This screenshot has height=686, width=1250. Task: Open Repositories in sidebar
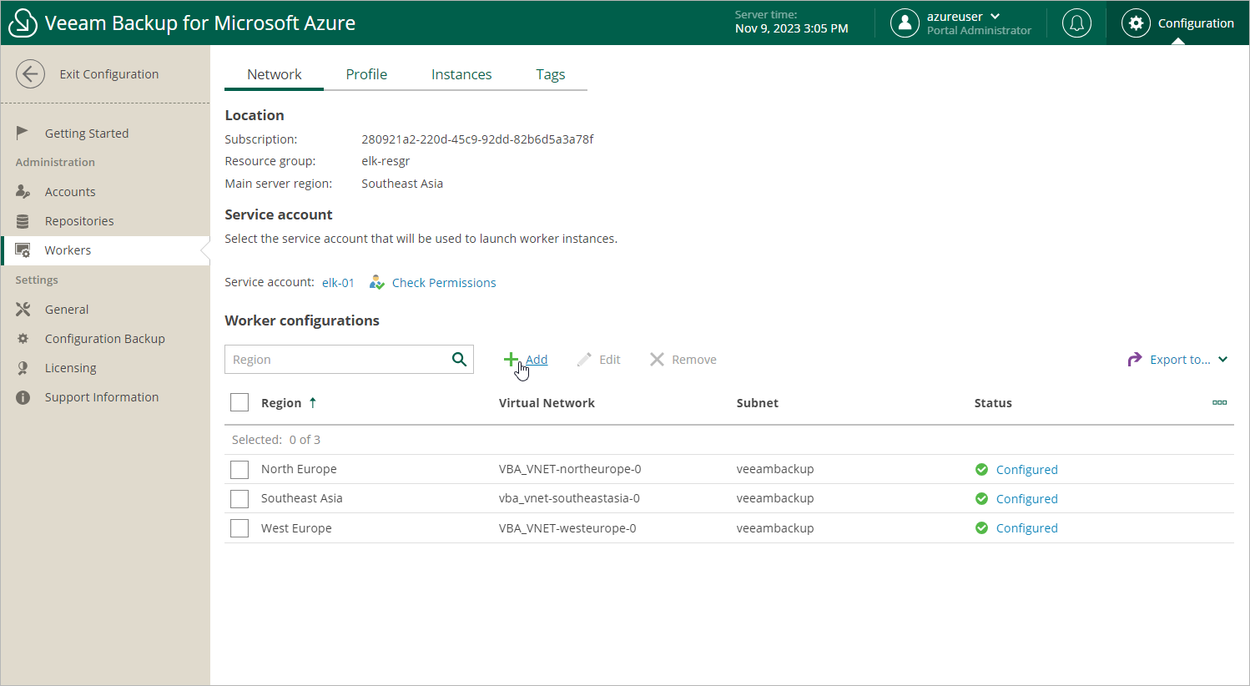pyautogui.click(x=79, y=221)
